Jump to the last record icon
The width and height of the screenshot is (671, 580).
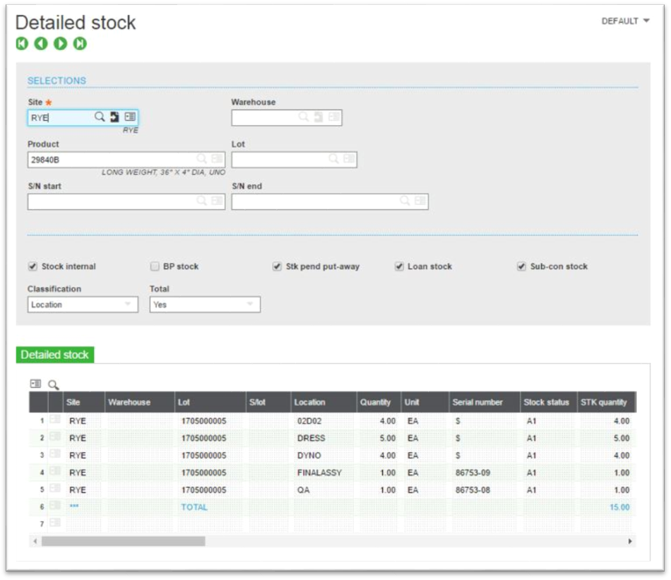80,43
